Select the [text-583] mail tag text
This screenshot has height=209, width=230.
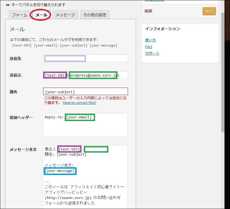click(22, 45)
